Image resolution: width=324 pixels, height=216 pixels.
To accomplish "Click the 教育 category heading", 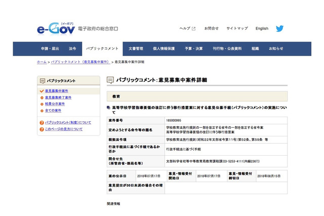I will click(x=116, y=96).
